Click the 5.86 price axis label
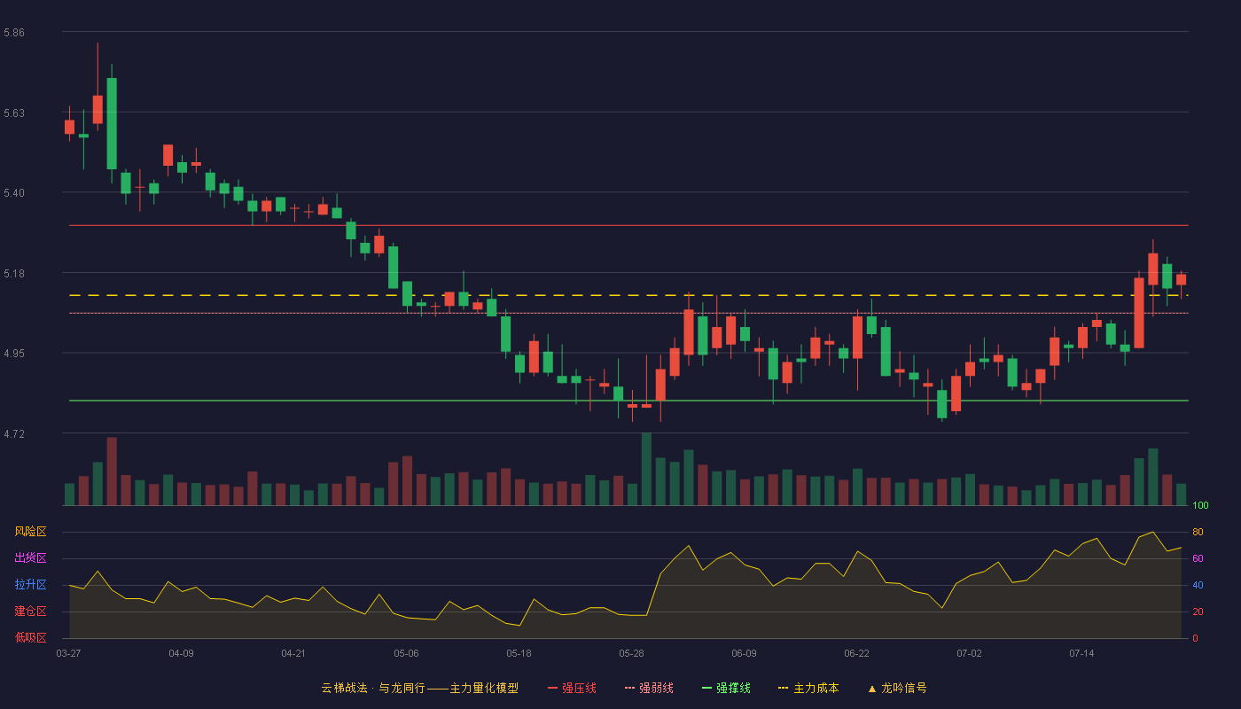The width and height of the screenshot is (1241, 709). 14,33
